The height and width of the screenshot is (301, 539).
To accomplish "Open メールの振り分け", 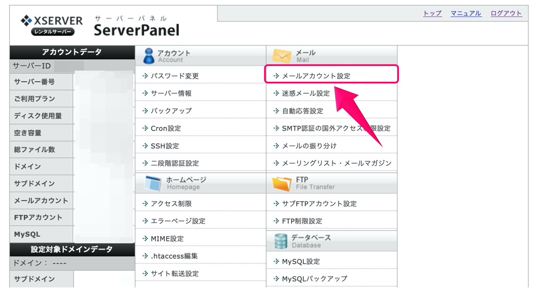I will (x=309, y=146).
